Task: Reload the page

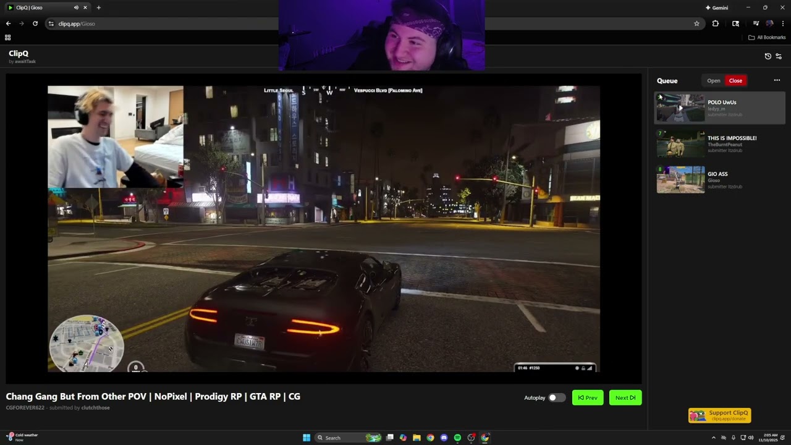Action: pos(35,23)
